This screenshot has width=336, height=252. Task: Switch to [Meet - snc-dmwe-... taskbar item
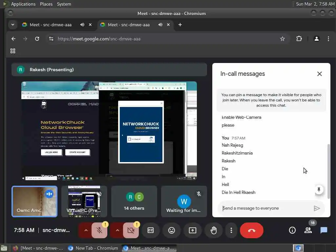point(38,248)
